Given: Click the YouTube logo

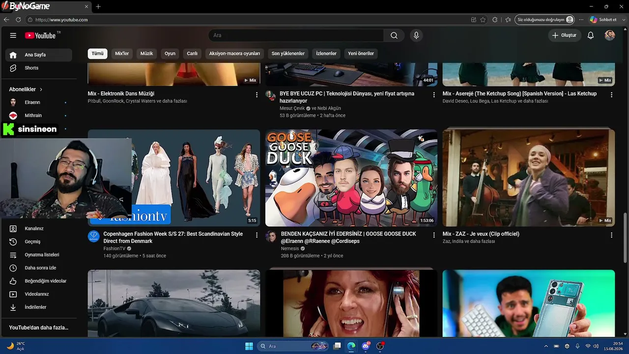Looking at the screenshot, I should click(x=40, y=35).
